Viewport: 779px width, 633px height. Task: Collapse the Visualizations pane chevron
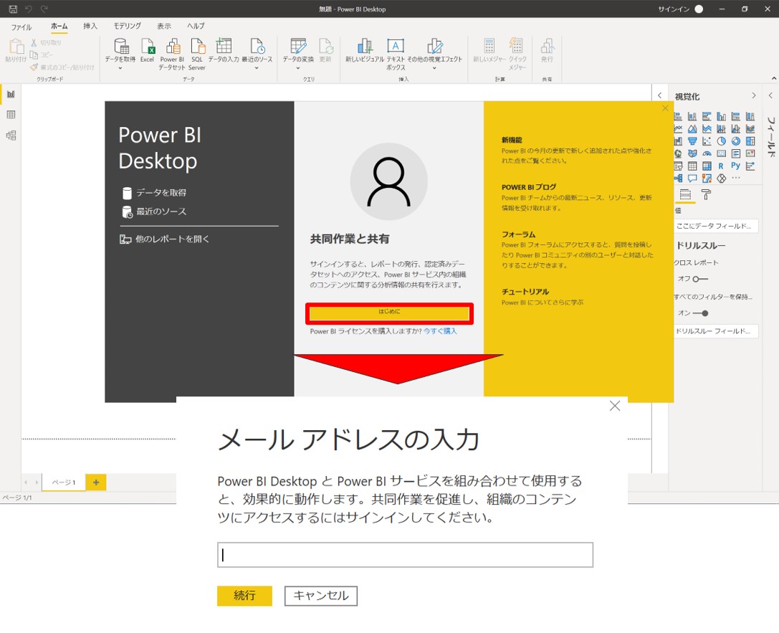753,96
